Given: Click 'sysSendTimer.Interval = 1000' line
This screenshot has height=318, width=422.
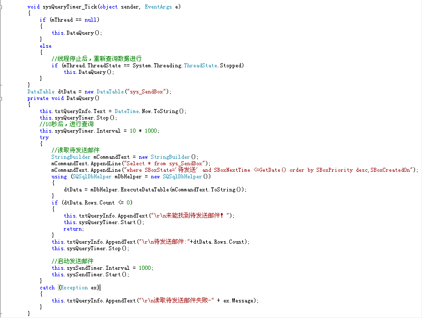Looking at the screenshot, I should tap(102, 268).
